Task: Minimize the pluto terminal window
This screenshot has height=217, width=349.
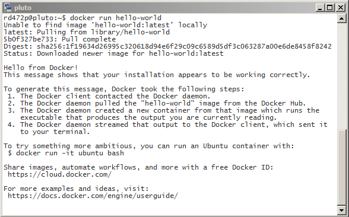Action: pos(320,8)
